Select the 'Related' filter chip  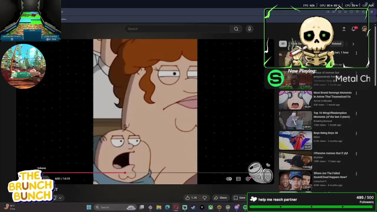336,44
